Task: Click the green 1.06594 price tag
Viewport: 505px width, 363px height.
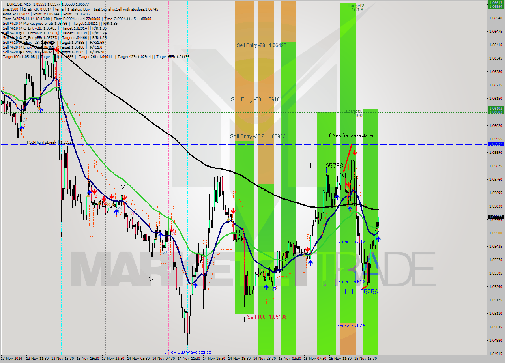Action: tap(496, 6)
